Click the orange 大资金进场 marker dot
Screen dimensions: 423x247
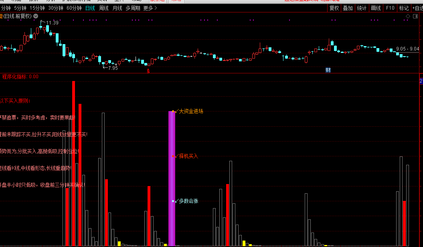[x=173, y=111]
